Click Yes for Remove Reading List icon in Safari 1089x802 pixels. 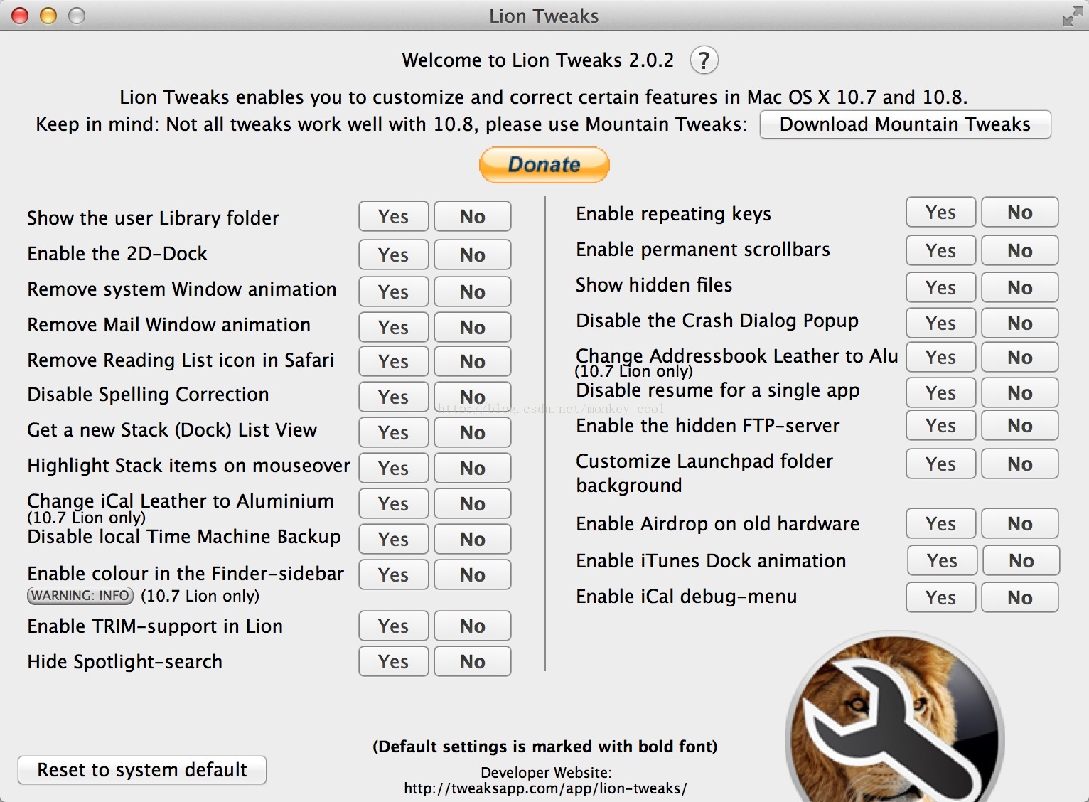pos(394,362)
